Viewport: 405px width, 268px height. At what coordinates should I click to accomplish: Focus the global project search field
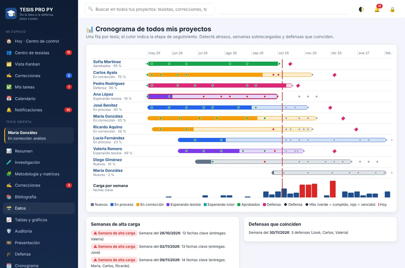pyautogui.click(x=149, y=9)
